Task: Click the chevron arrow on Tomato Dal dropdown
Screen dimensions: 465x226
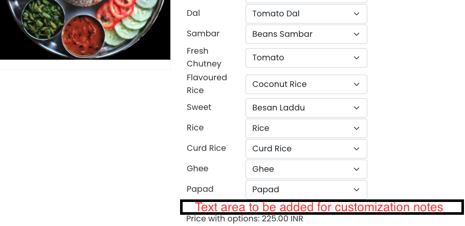Action: pyautogui.click(x=357, y=14)
